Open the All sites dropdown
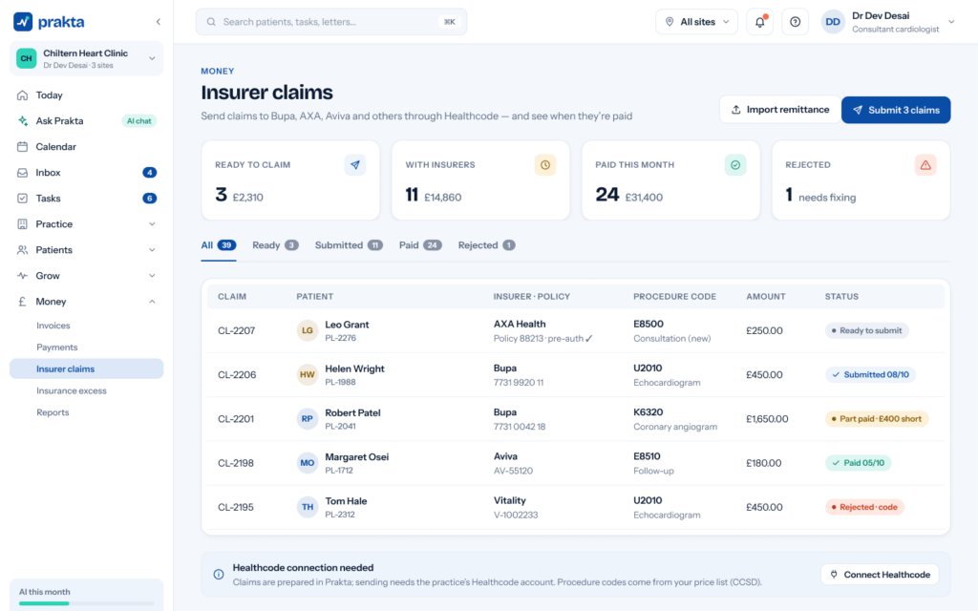This screenshot has height=611, width=978. [x=696, y=22]
